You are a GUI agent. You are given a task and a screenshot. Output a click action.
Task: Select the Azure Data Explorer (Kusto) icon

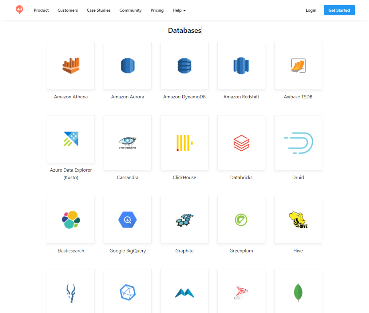[71, 139]
